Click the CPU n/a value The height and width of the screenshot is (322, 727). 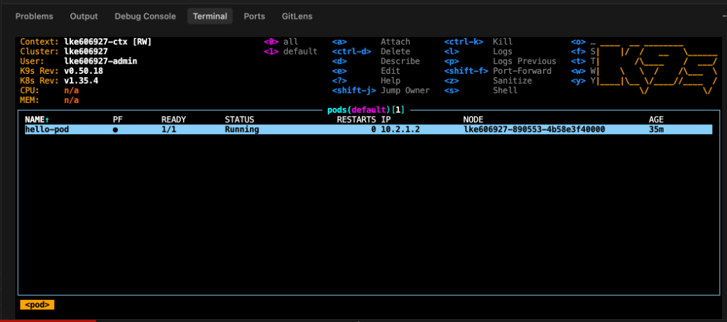[72, 90]
